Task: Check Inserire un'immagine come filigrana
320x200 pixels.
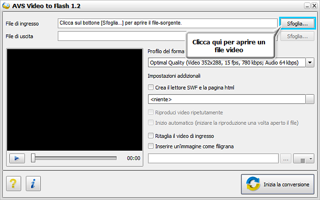Action: pos(151,146)
